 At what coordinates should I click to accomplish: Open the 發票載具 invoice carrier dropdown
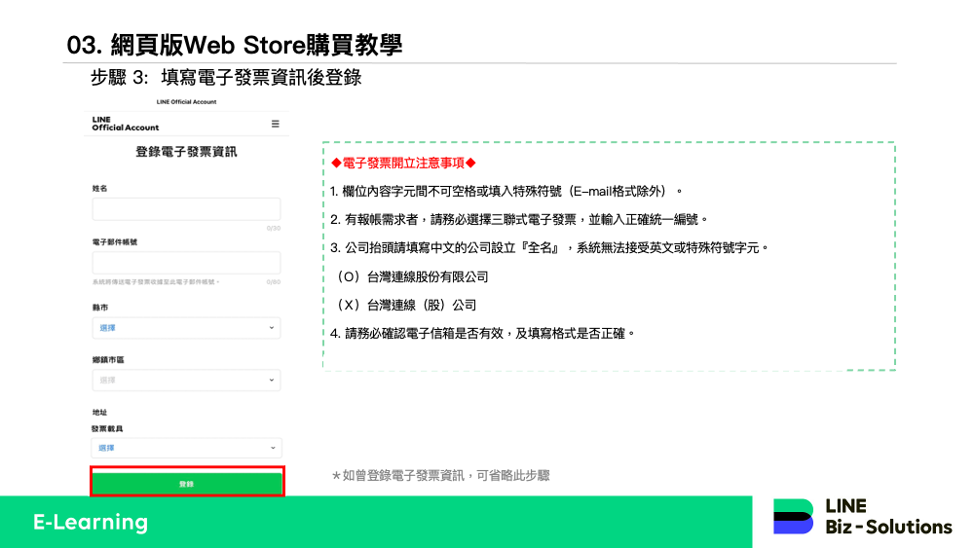[186, 448]
